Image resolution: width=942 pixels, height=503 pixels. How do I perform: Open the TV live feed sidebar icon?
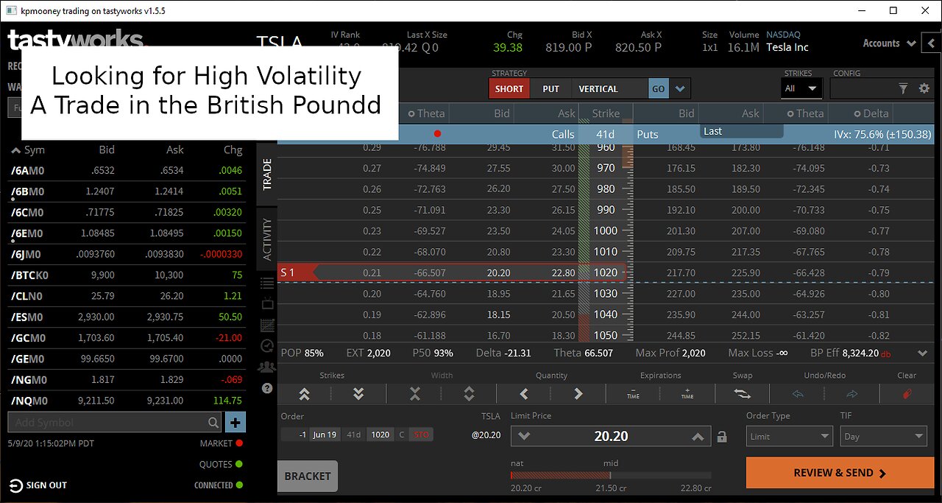[x=267, y=303]
